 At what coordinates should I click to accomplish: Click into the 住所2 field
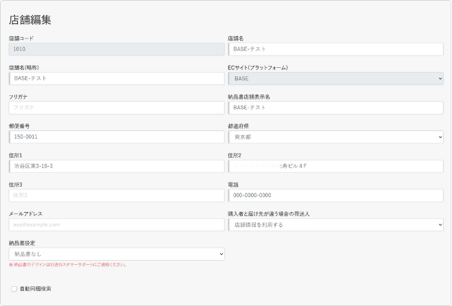click(x=335, y=166)
